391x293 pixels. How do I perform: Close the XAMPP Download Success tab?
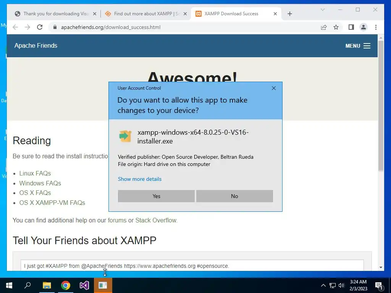coord(275,14)
